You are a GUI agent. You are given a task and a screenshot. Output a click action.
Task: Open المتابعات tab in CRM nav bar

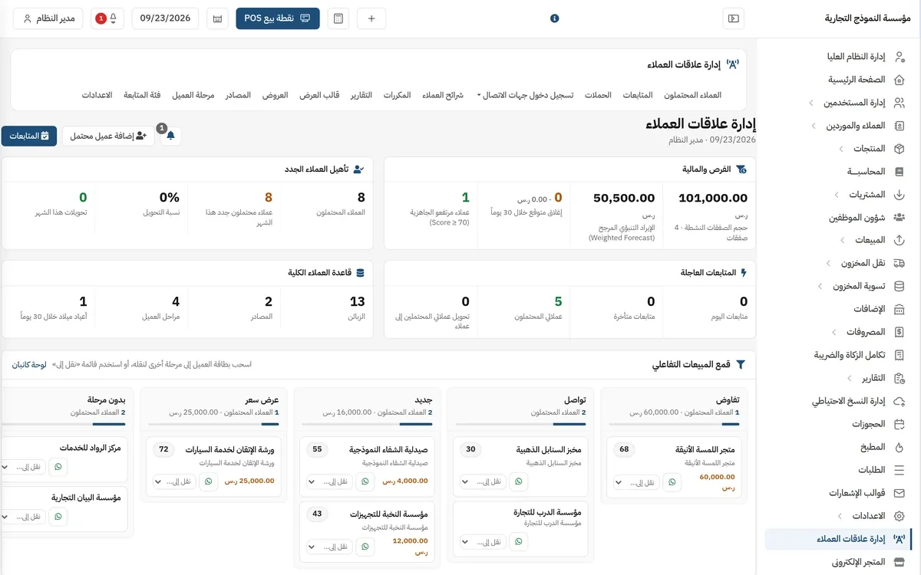[637, 95]
